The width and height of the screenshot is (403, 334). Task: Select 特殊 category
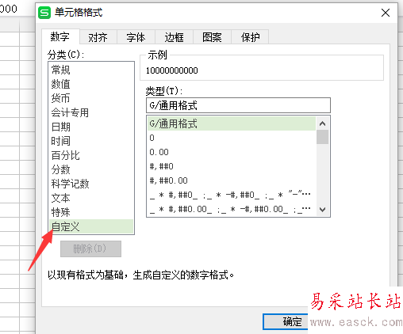(91, 212)
